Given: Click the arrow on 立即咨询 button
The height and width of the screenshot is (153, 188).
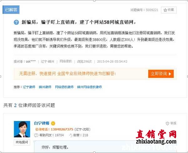Looking at the screenshot, I should (x=170, y=74).
